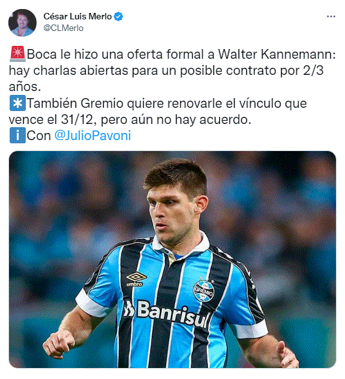Open the @JulioPavoni mention link
Screen dimensions: 345x379
93,136
